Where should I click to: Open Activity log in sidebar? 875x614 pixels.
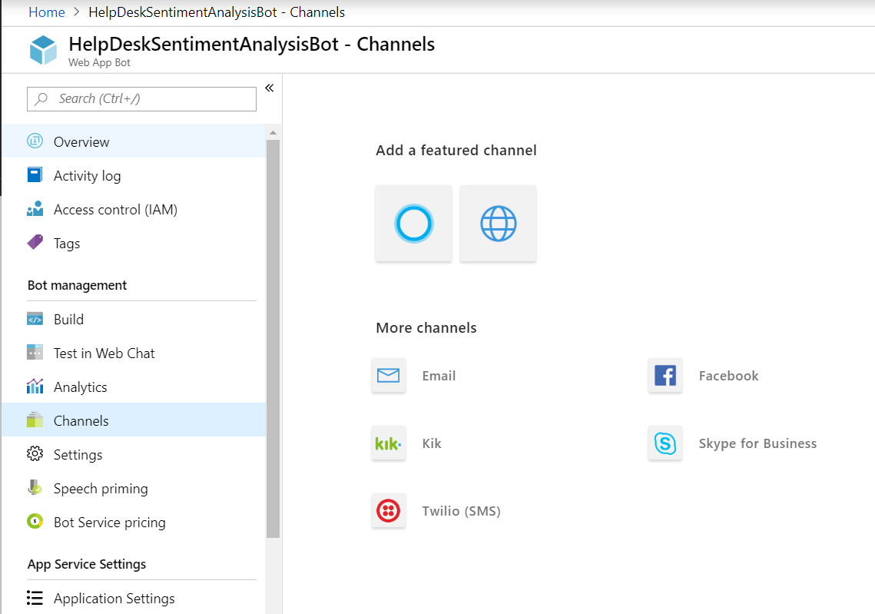(87, 176)
